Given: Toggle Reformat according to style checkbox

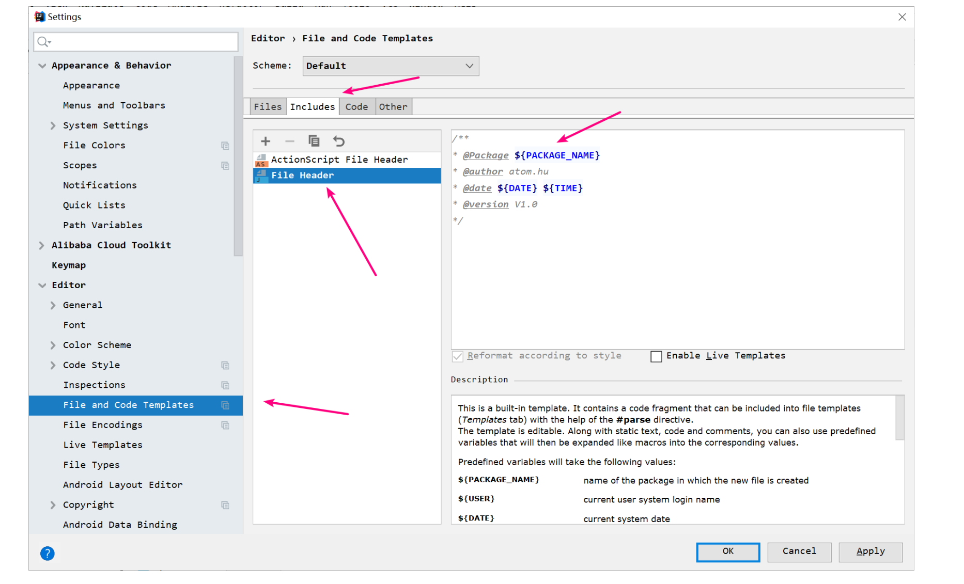Looking at the screenshot, I should (x=457, y=356).
